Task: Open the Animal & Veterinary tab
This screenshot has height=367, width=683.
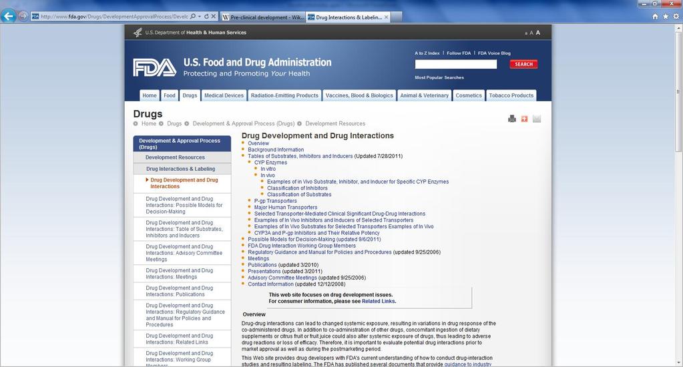Action: [x=424, y=95]
